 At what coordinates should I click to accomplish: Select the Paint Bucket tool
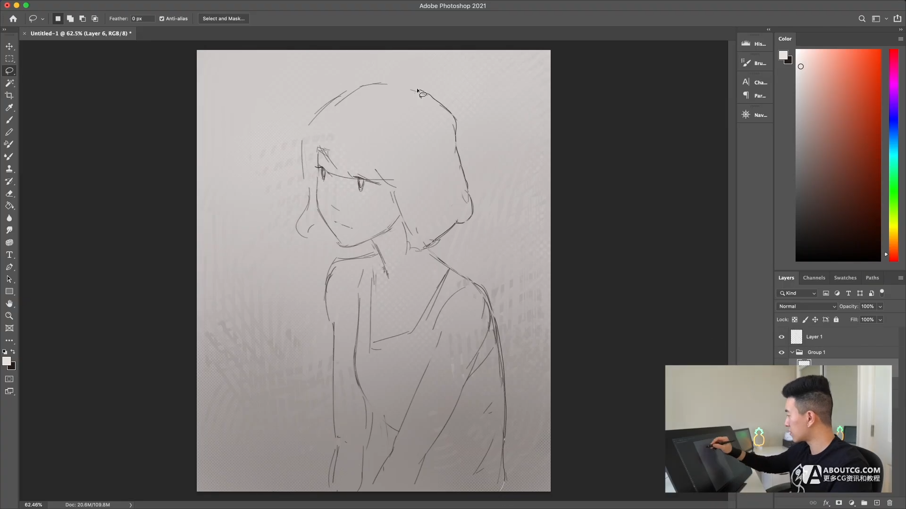[x=9, y=205]
